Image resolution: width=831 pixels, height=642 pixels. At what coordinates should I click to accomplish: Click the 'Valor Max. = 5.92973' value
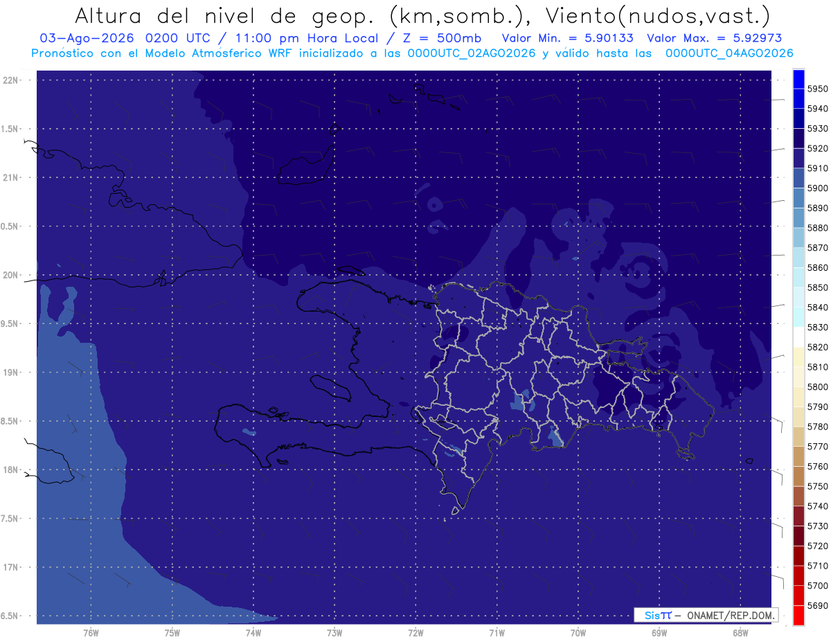[714, 38]
